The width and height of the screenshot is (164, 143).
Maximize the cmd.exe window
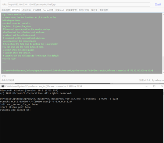coord(154,86)
